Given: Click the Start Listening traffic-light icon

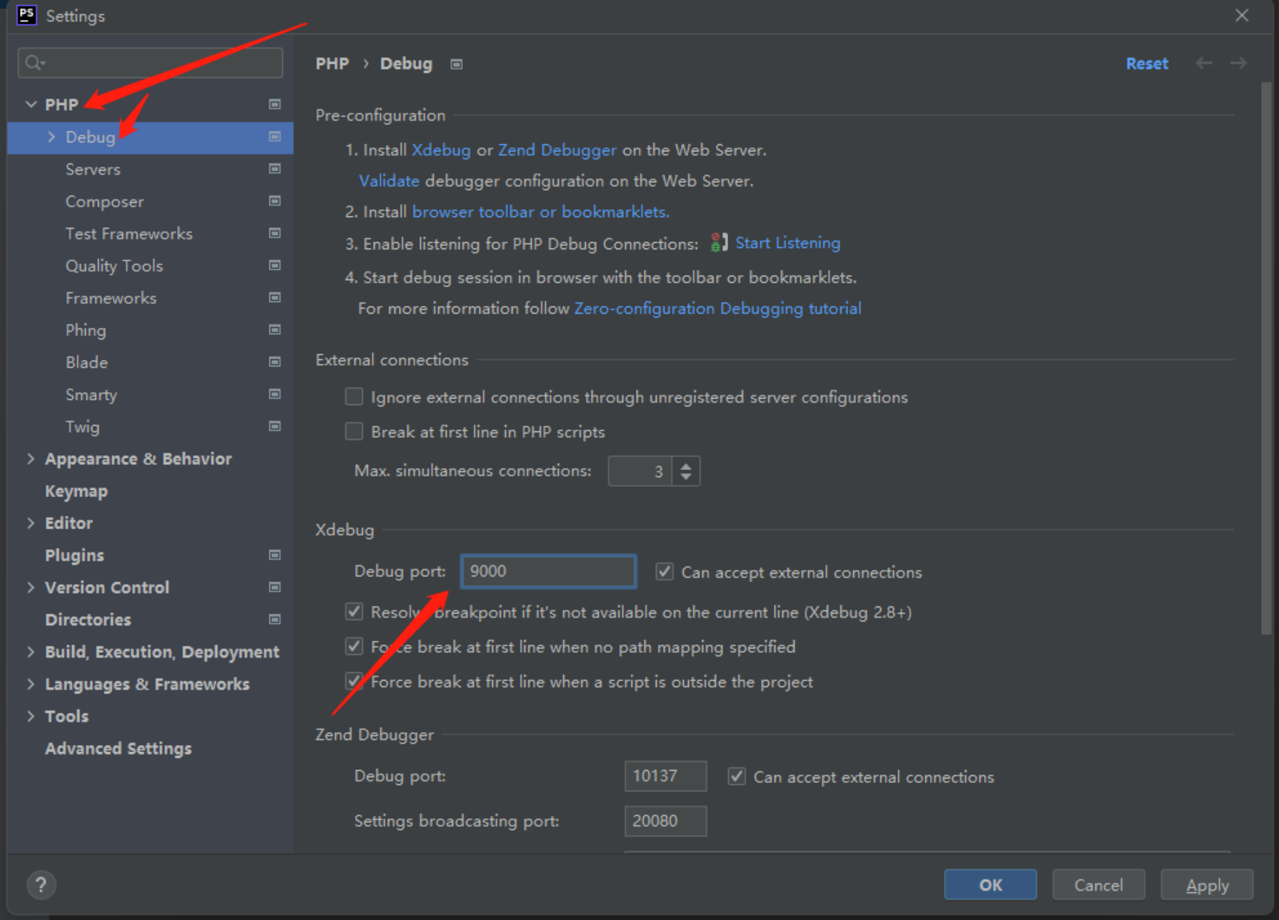Looking at the screenshot, I should [717, 243].
